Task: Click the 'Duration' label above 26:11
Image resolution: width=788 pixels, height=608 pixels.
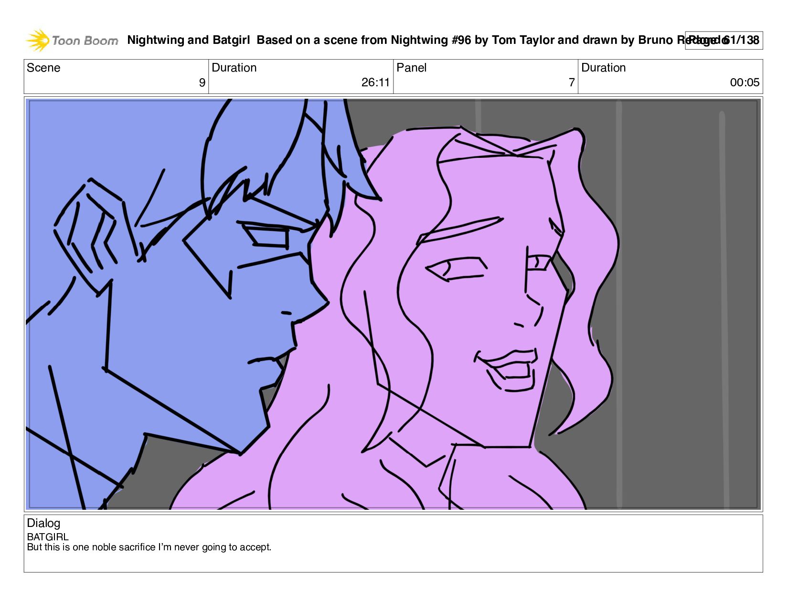Action: pos(234,68)
